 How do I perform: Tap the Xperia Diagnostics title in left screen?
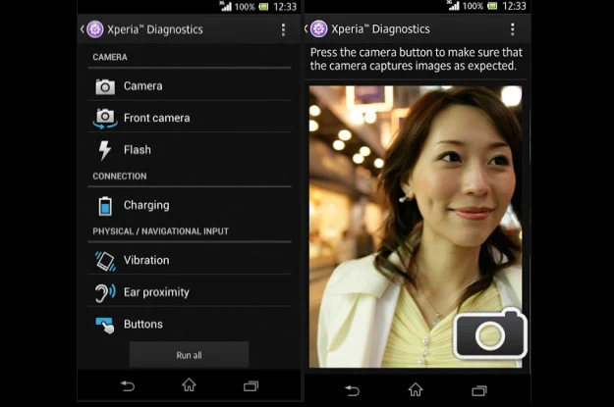click(x=155, y=29)
